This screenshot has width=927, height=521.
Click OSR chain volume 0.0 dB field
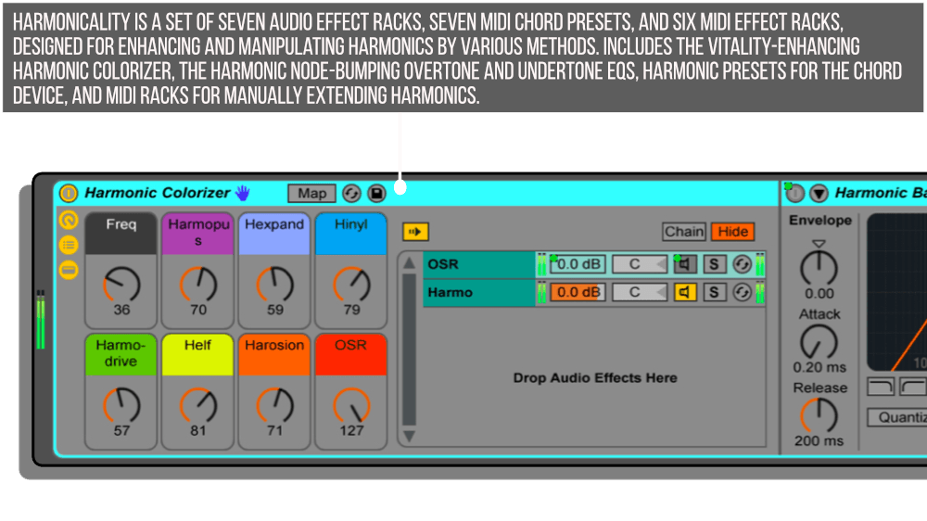(578, 264)
